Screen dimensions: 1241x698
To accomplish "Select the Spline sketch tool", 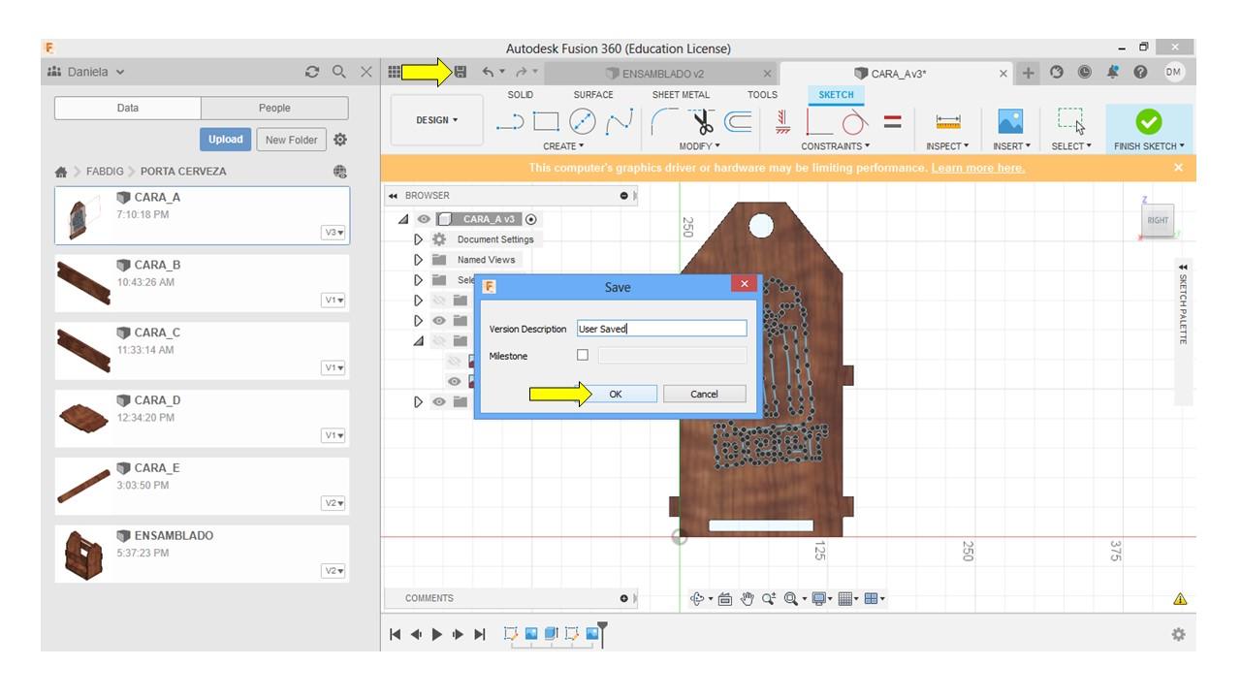I will [619, 121].
